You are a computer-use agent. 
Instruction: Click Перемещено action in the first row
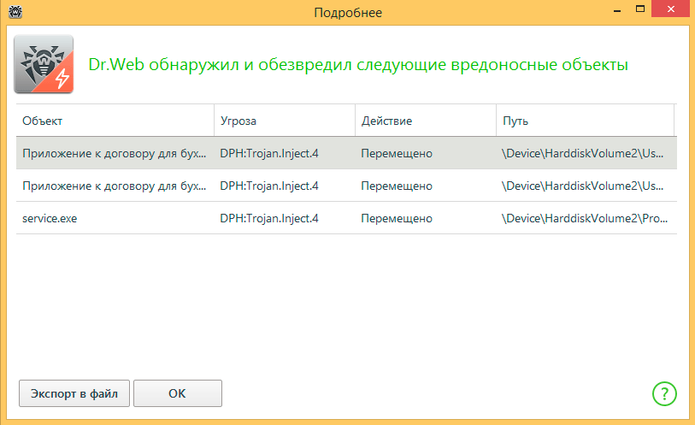[397, 154]
